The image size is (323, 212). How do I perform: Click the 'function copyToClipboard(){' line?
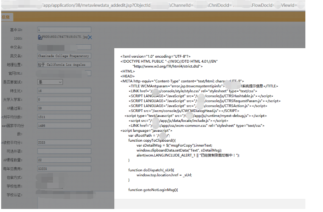pyautogui.click(x=152, y=141)
